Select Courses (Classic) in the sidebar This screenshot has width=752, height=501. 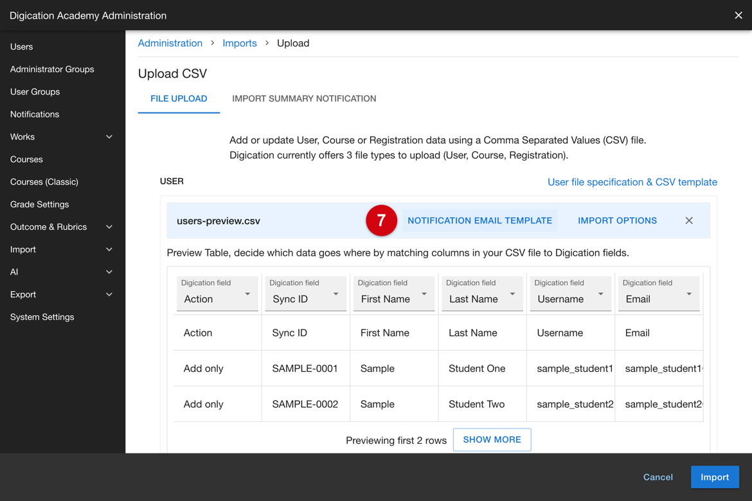(x=44, y=182)
